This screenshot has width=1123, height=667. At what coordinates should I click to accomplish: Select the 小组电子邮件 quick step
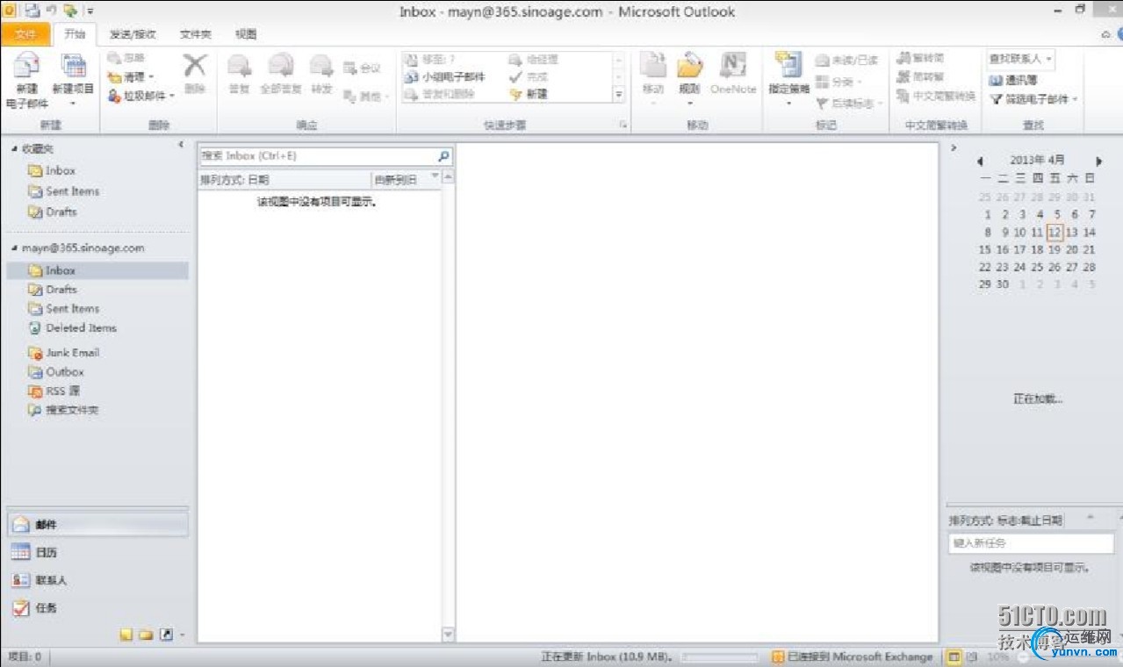tap(445, 76)
